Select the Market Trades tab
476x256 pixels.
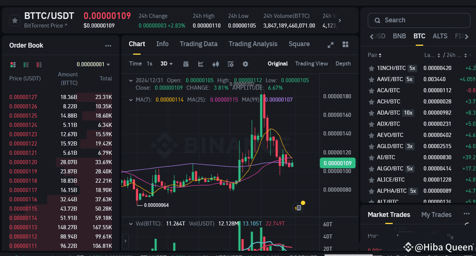pos(389,215)
